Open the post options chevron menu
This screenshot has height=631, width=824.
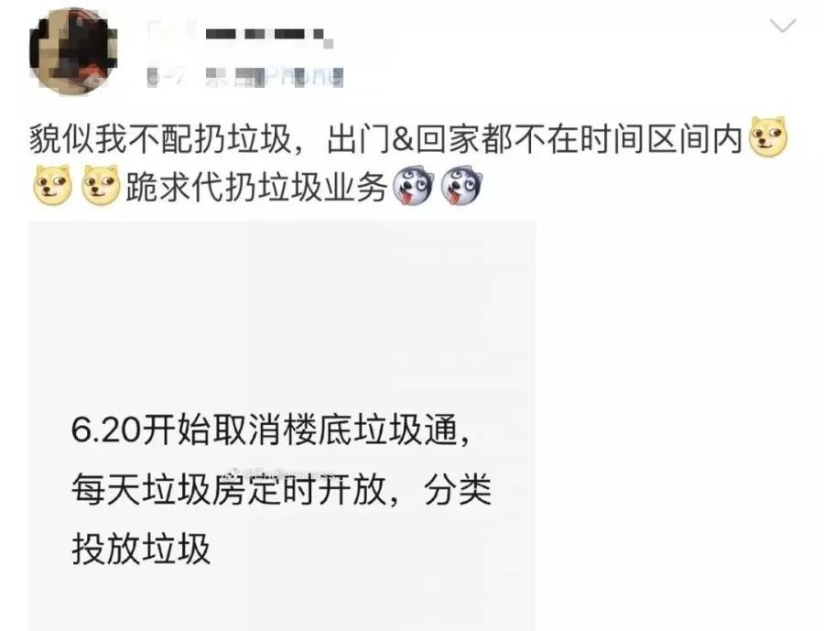[x=783, y=26]
